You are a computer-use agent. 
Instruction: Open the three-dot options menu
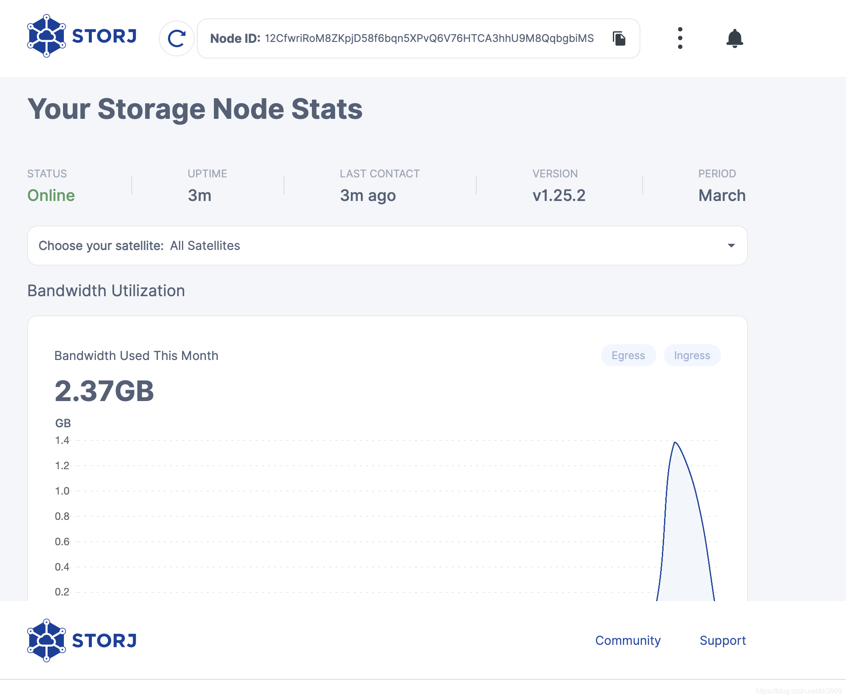click(680, 38)
